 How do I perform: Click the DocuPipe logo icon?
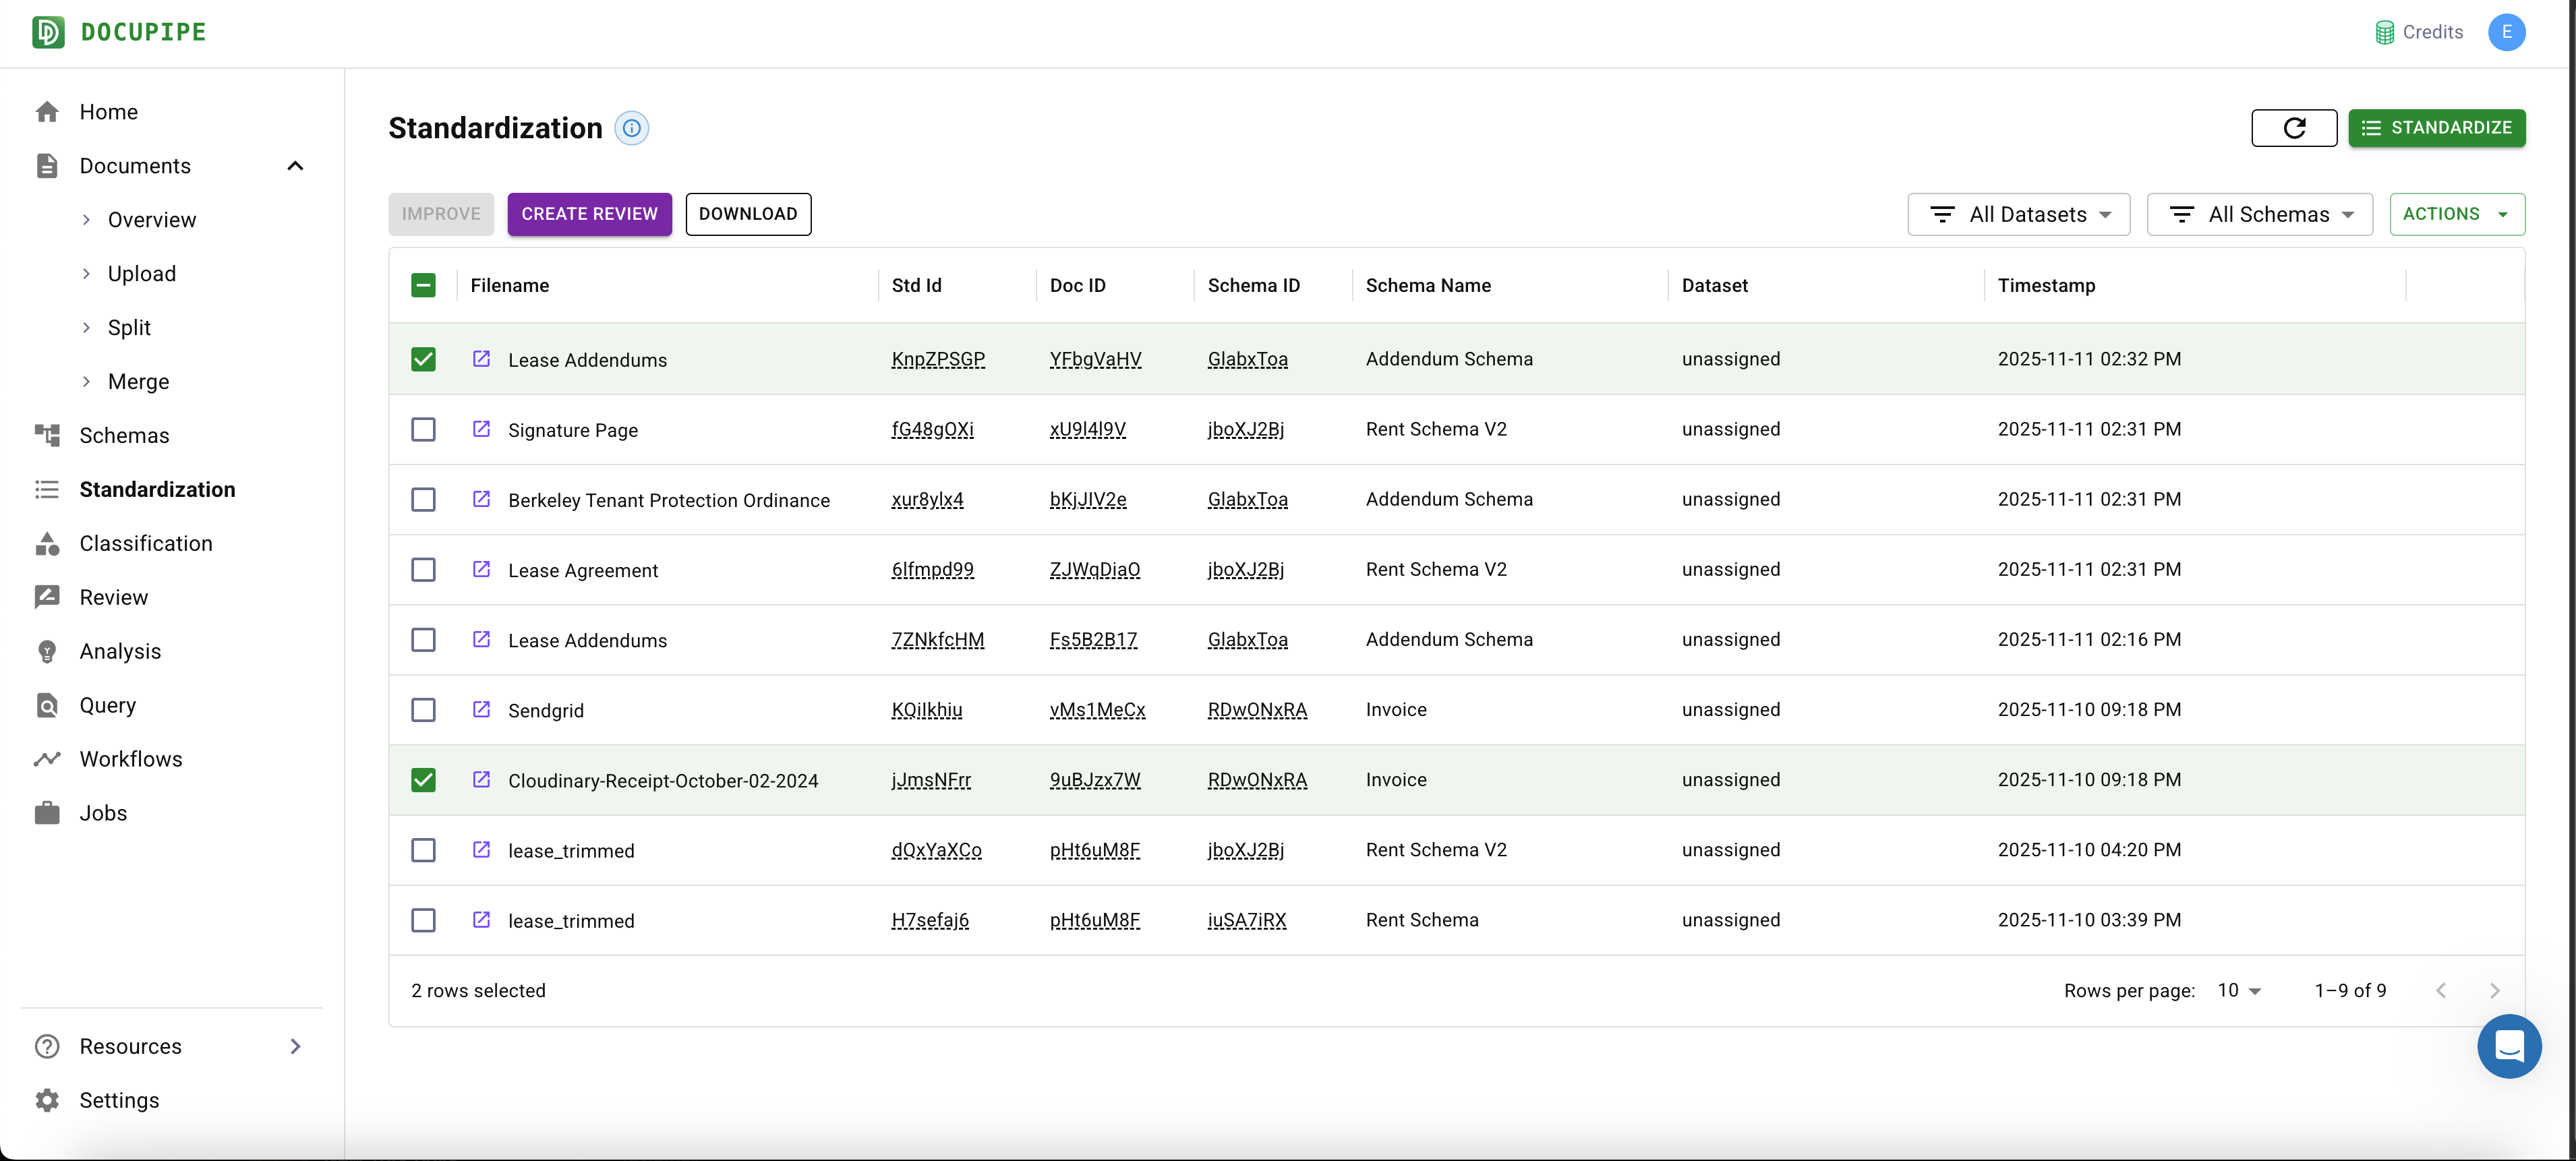coord(47,32)
